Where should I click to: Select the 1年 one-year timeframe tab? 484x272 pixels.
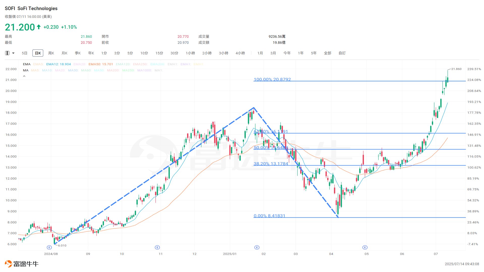click(300, 53)
